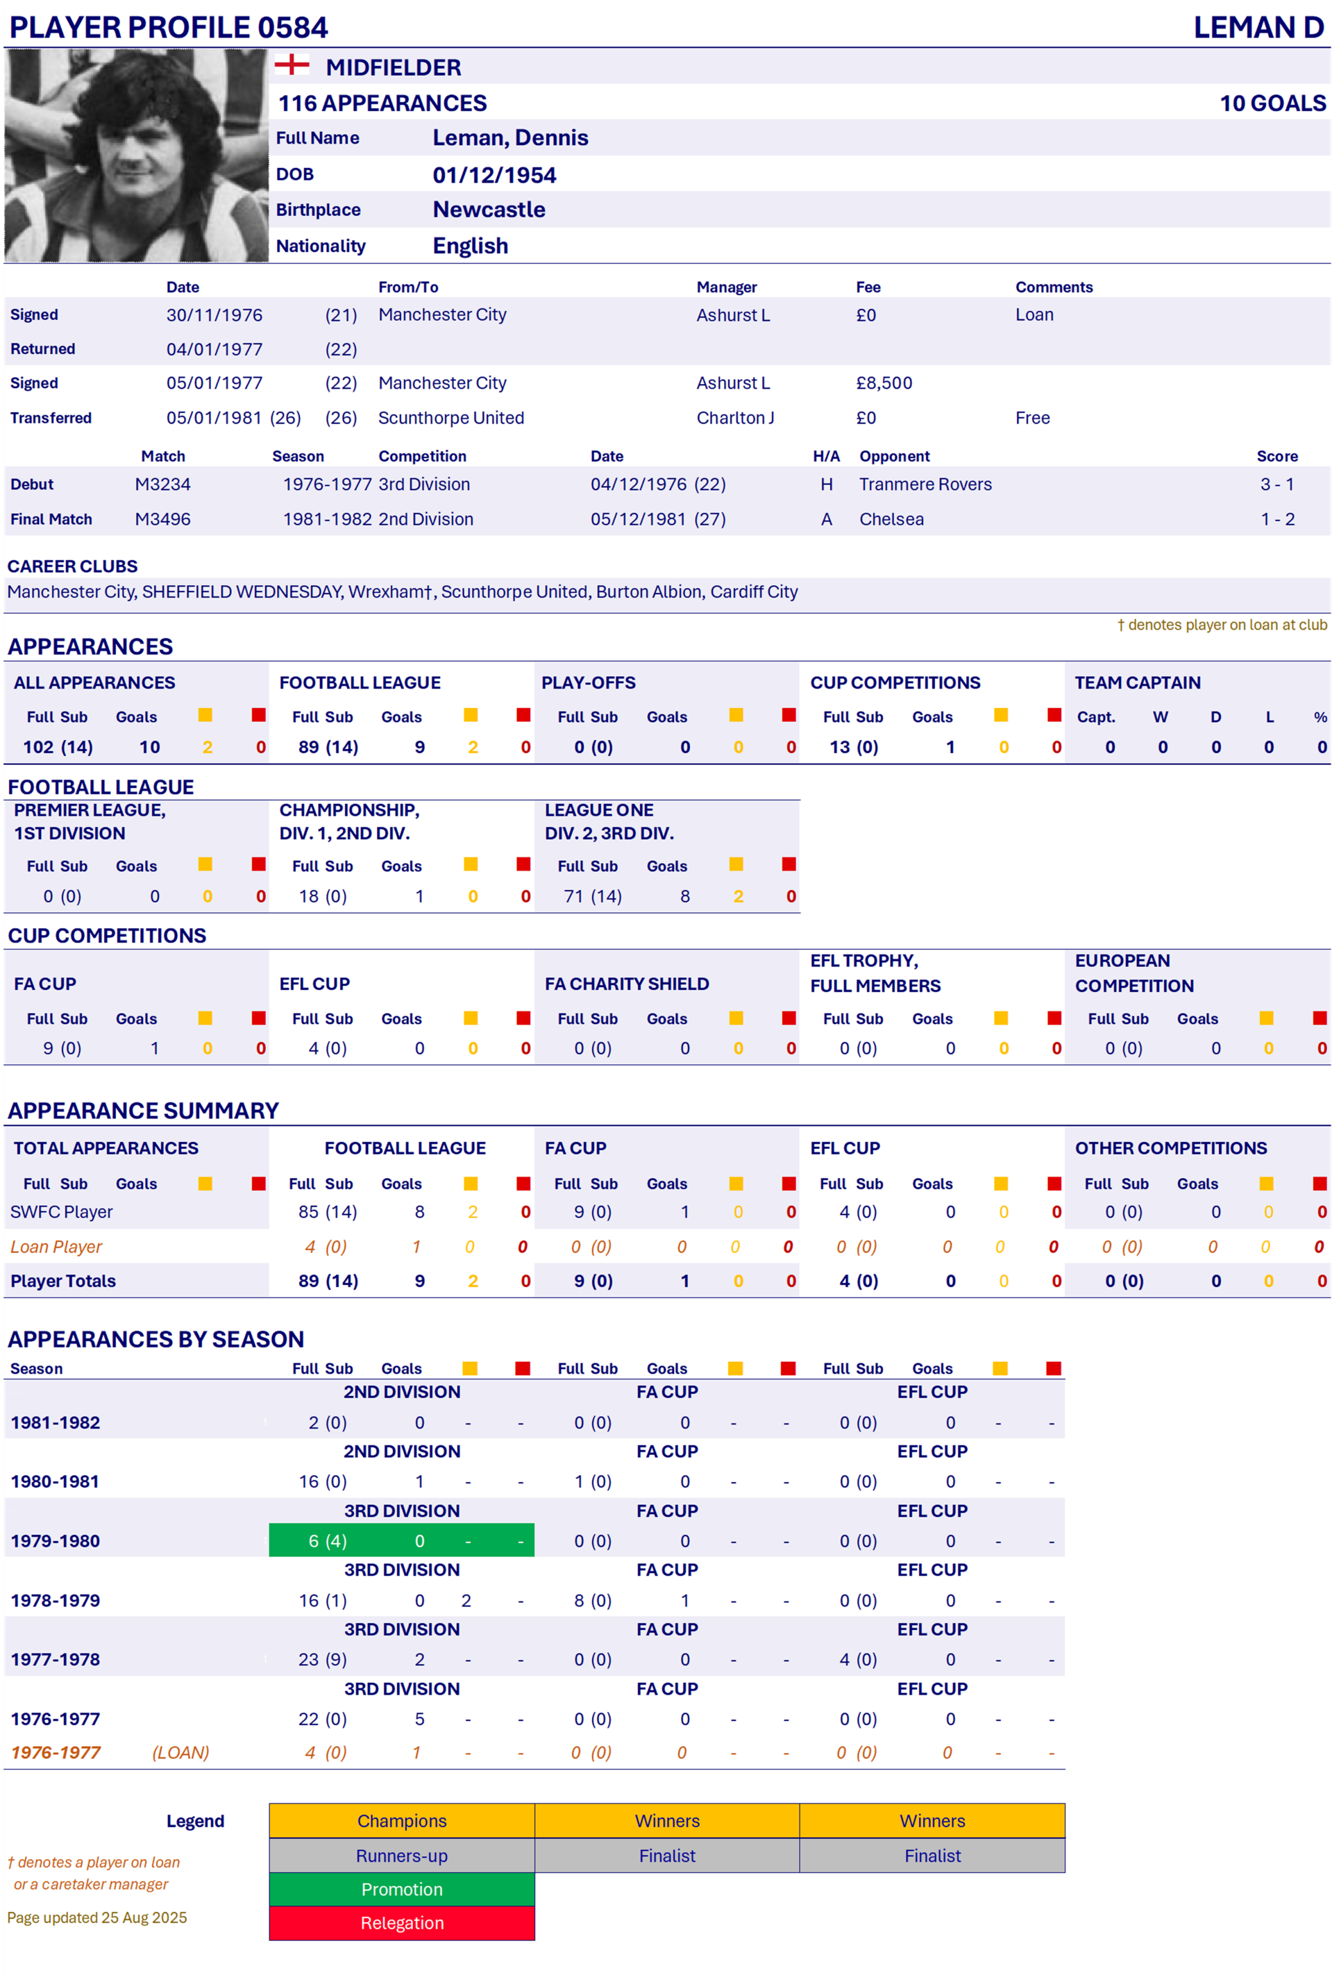This screenshot has height=1975, width=1332.
Task: Click the red card icon under PLAY-OFFS
Action: click(789, 715)
